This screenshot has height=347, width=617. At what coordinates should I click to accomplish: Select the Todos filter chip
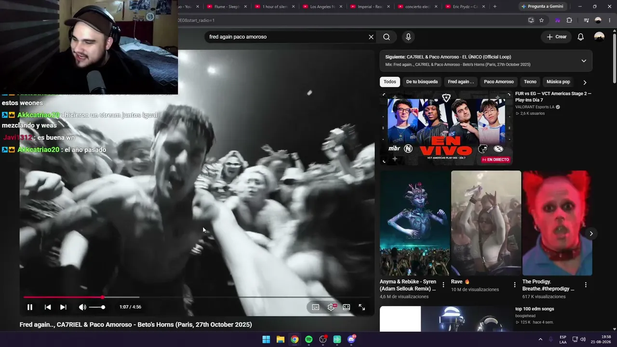(x=390, y=82)
